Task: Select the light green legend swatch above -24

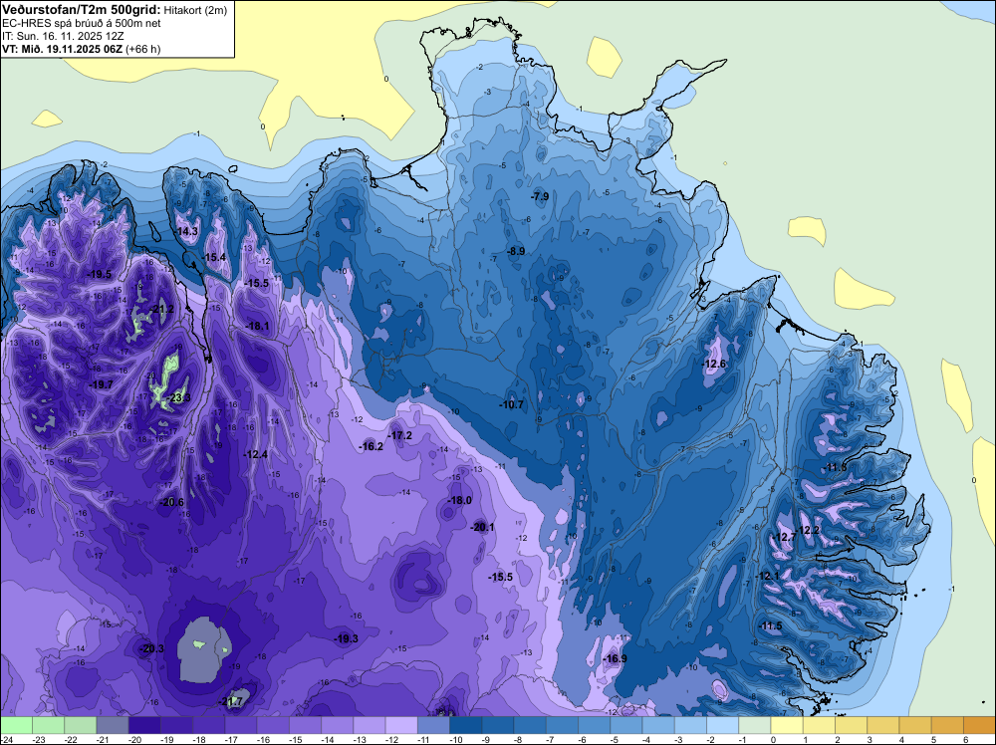Action: 16,725
